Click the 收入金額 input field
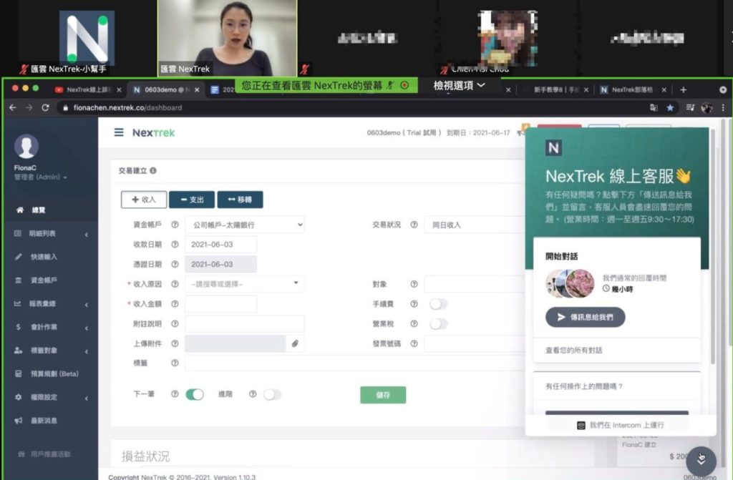Viewport: 733px width, 480px height. (220, 304)
